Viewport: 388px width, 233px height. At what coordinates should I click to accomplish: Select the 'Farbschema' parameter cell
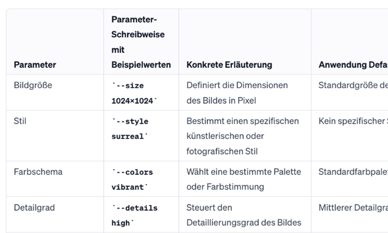tap(38, 171)
